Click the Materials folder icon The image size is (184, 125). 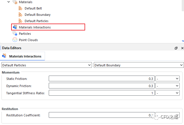click(15, 2)
